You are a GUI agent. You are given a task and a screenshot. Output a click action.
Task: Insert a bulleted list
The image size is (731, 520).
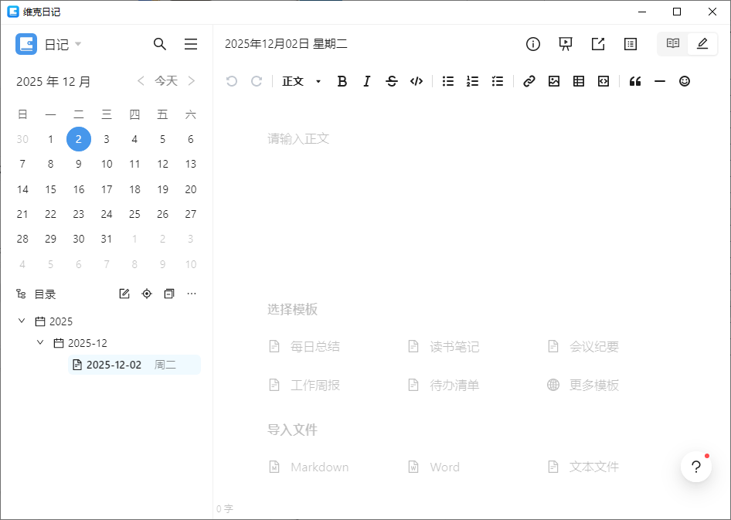tap(447, 81)
